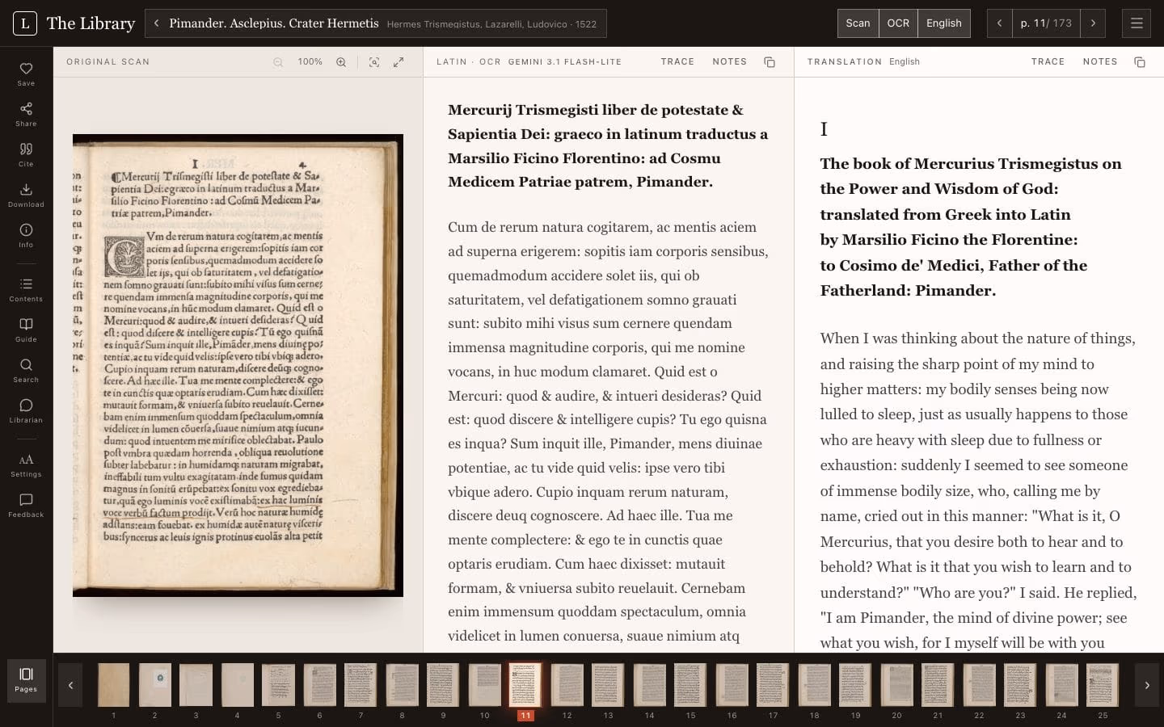
Task: Open Feedback from the sidebar
Action: pyautogui.click(x=26, y=505)
